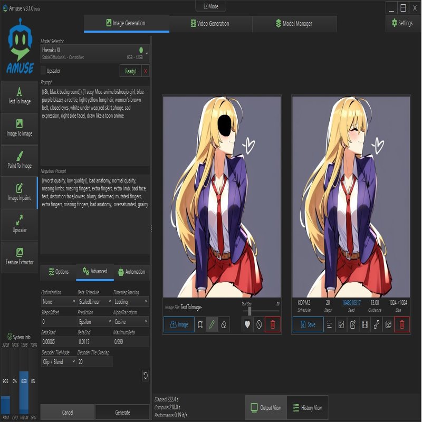
Task: Send result to inpaint edit icon
Action: point(353,324)
